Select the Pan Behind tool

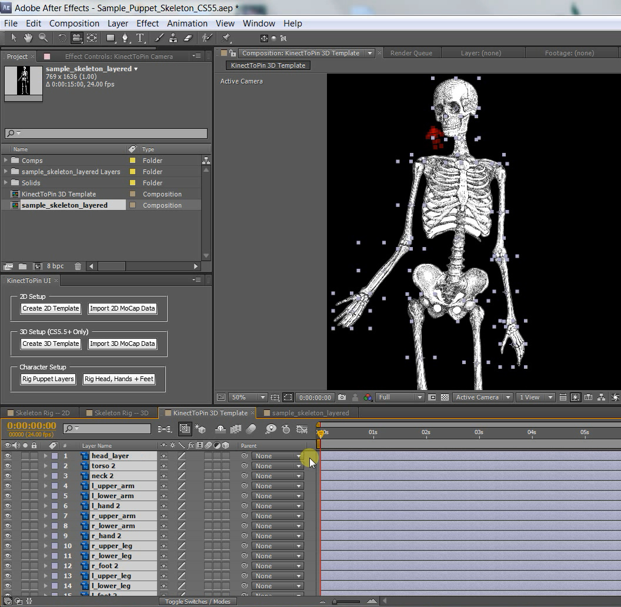coord(92,38)
